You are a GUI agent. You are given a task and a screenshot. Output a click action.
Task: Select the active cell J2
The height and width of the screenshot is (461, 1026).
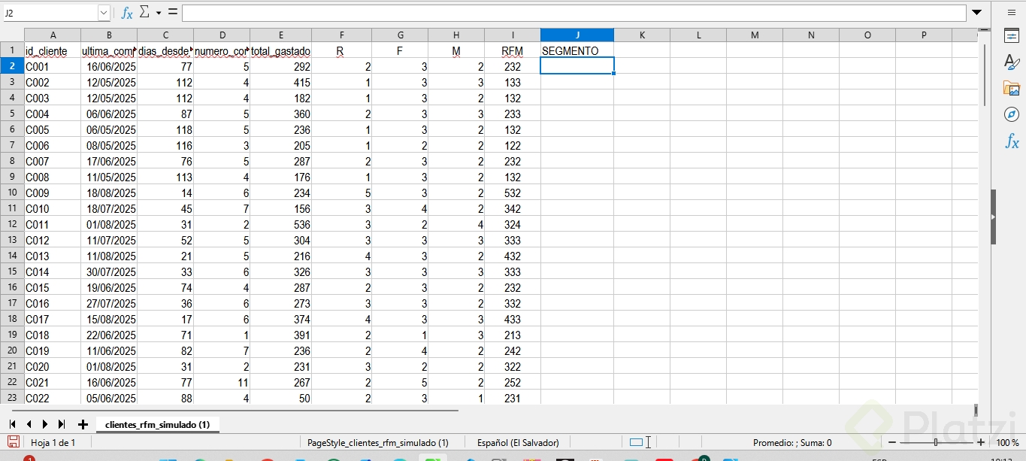577,66
